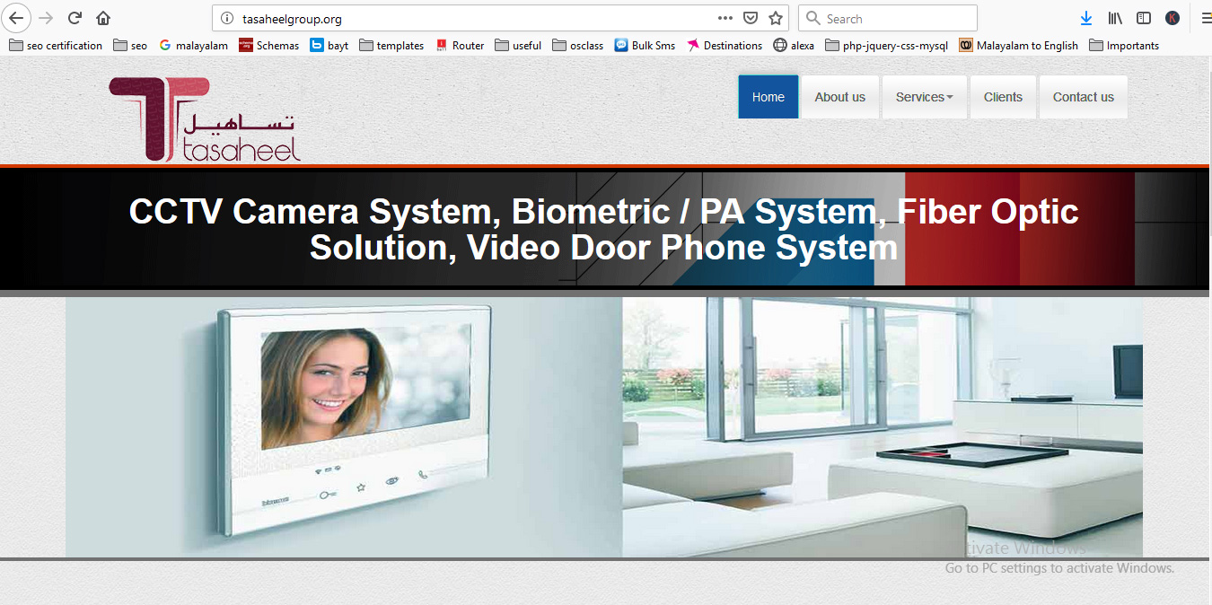This screenshot has height=605, width=1212.
Task: Expand the Services dropdown
Action: coord(924,96)
